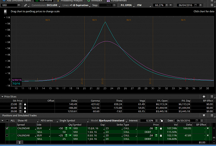
Task: Switch to the Risk Profile tab
Action: pyautogui.click(x=44, y=1)
